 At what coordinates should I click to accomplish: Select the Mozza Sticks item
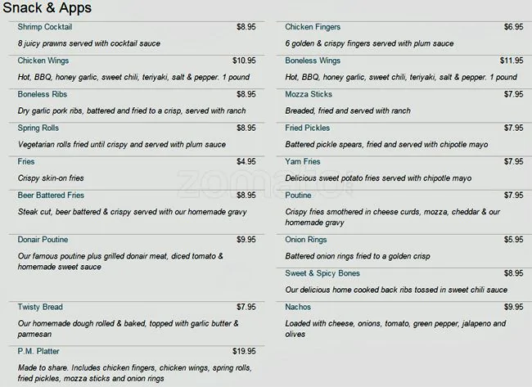tap(309, 94)
